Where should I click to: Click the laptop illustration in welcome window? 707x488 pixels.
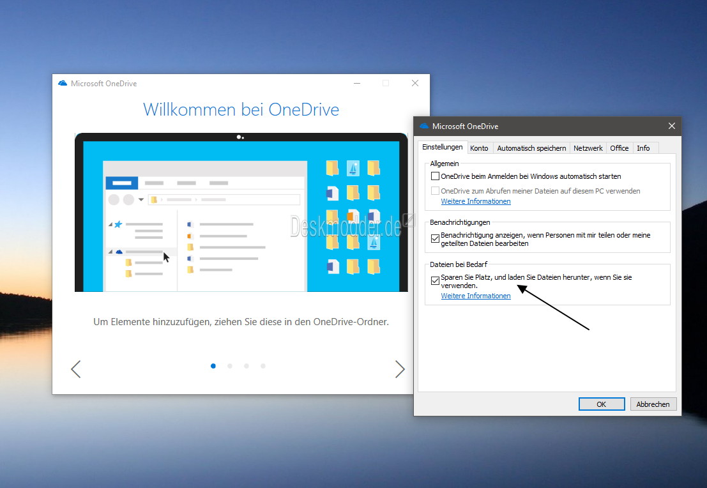pyautogui.click(x=241, y=213)
